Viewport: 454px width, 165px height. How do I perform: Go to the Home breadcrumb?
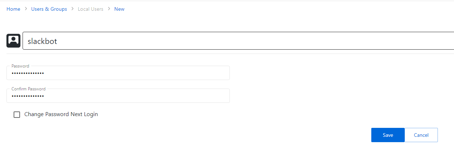click(13, 9)
